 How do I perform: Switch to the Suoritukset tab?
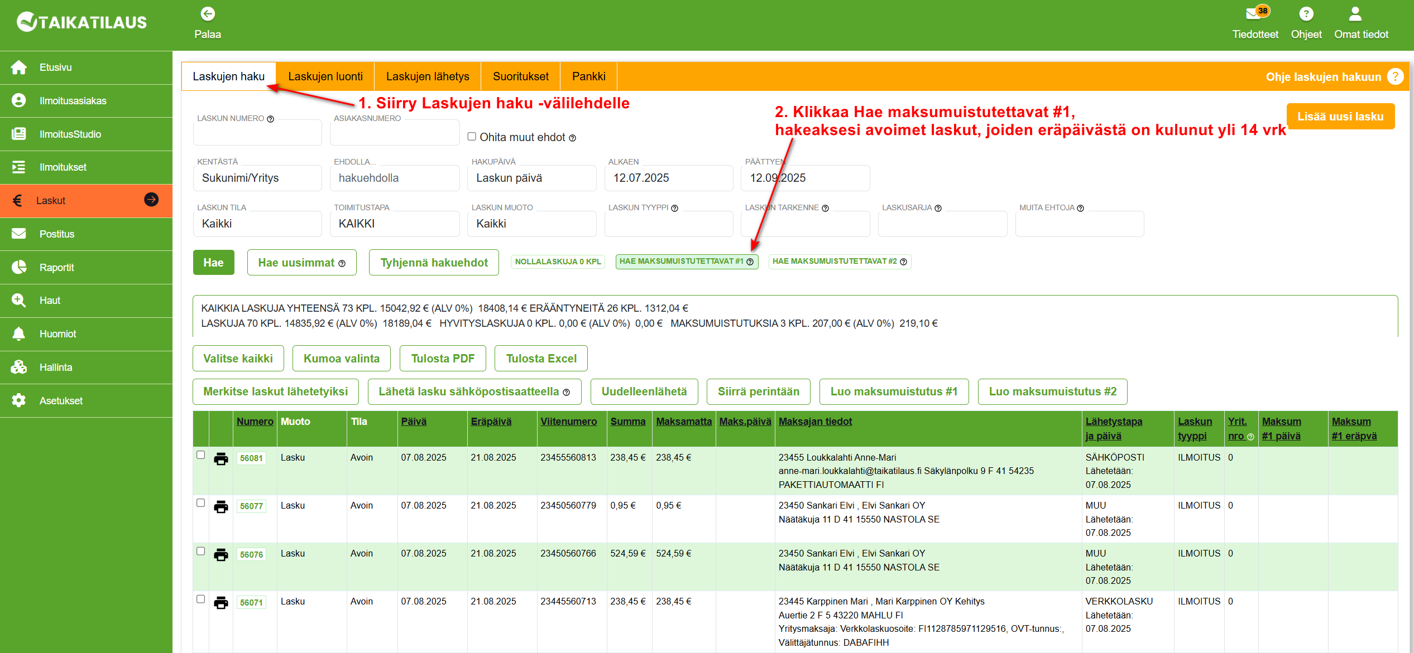click(520, 76)
